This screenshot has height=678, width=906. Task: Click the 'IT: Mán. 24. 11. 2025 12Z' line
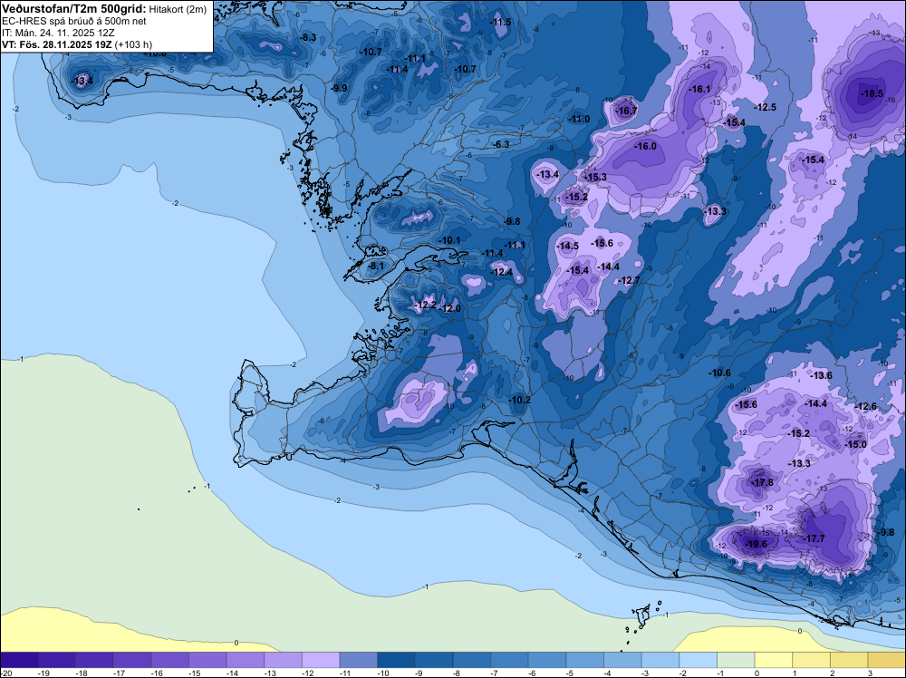[58, 33]
